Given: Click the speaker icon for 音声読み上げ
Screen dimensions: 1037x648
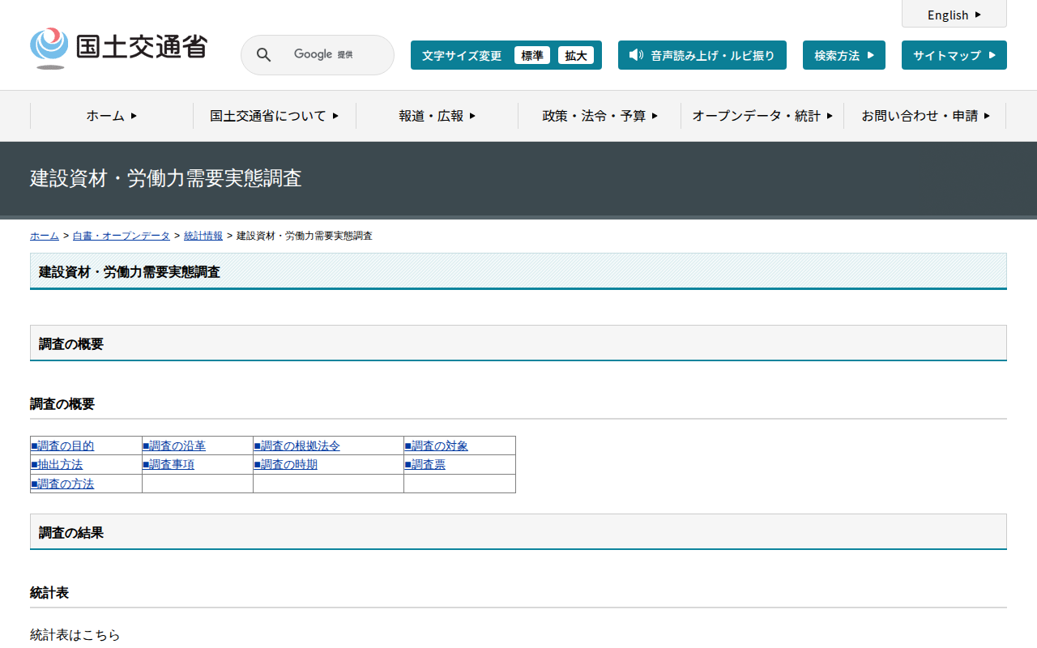Looking at the screenshot, I should pyautogui.click(x=636, y=55).
